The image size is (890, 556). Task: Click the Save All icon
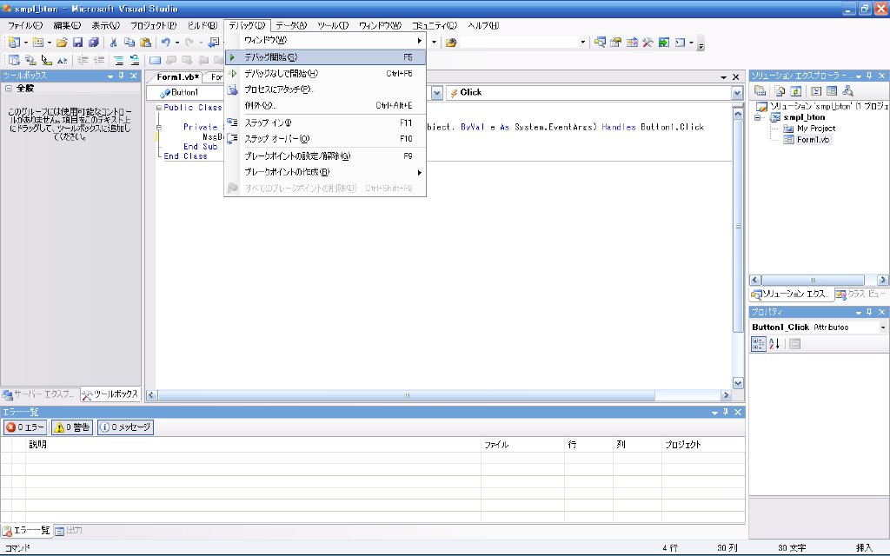(94, 43)
